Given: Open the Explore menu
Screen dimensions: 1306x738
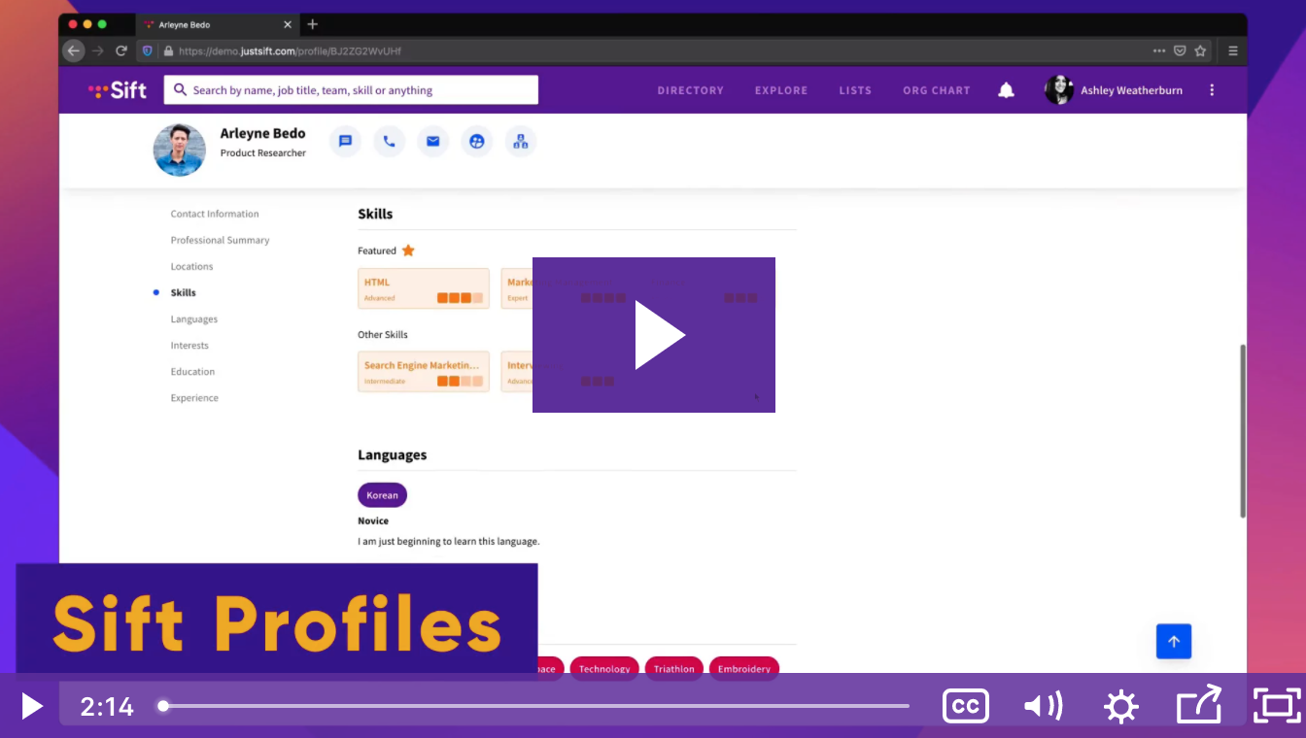Looking at the screenshot, I should 781,90.
